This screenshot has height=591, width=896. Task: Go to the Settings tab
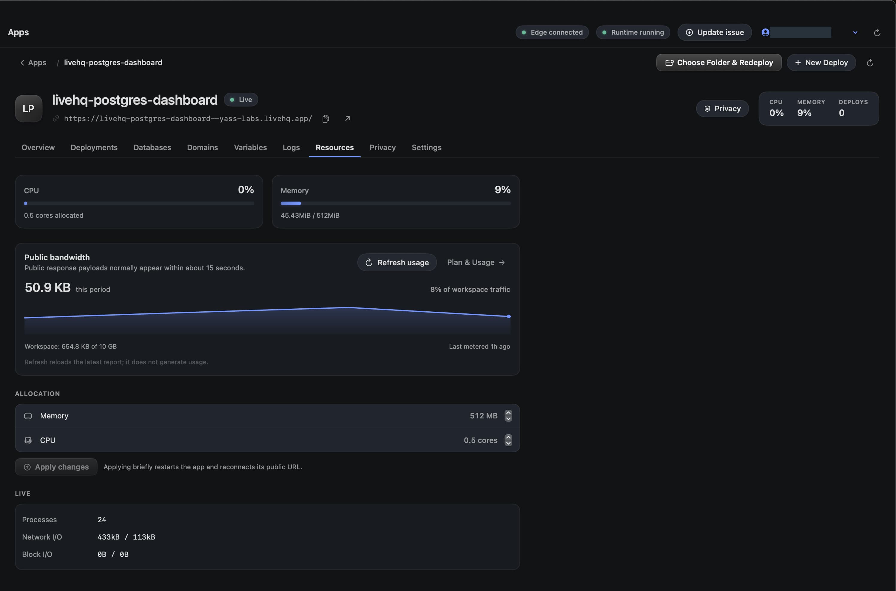coord(426,147)
